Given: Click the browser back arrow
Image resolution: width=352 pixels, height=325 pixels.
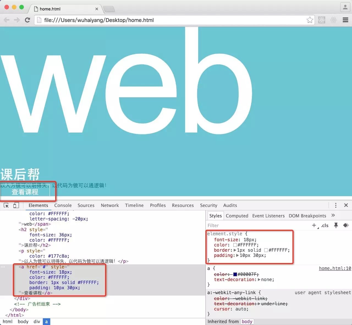Looking at the screenshot, I should coord(7,20).
